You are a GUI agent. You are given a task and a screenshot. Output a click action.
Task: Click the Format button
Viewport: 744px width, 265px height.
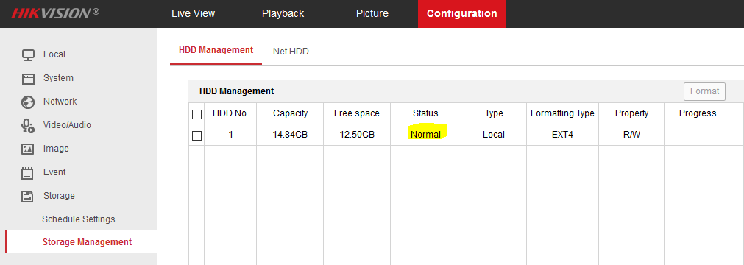click(704, 91)
